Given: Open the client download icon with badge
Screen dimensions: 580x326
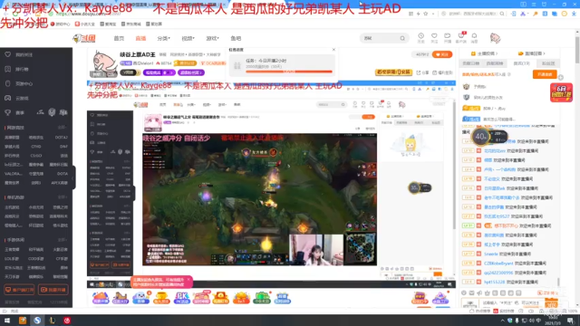Looking at the screenshot, I should (x=461, y=37).
